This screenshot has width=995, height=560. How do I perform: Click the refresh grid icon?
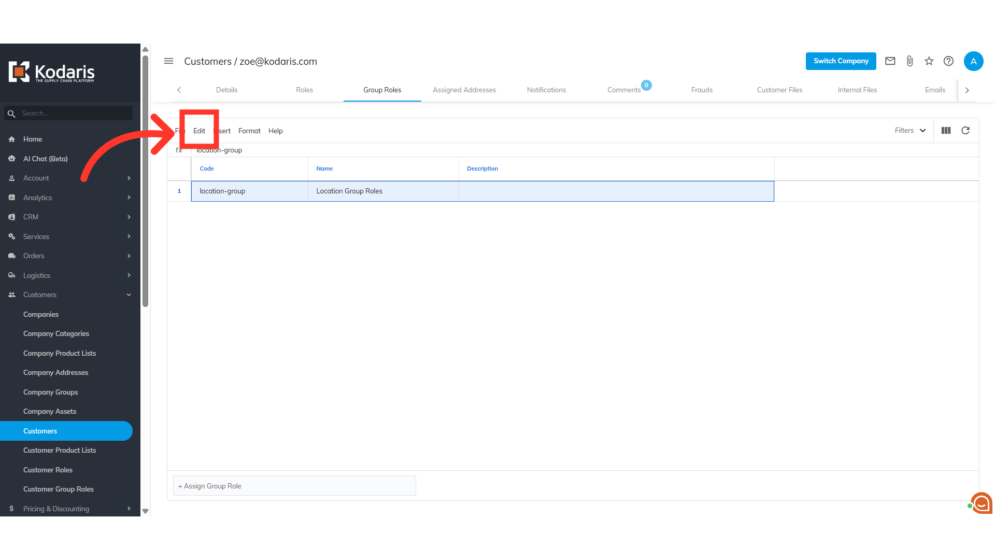tap(965, 131)
